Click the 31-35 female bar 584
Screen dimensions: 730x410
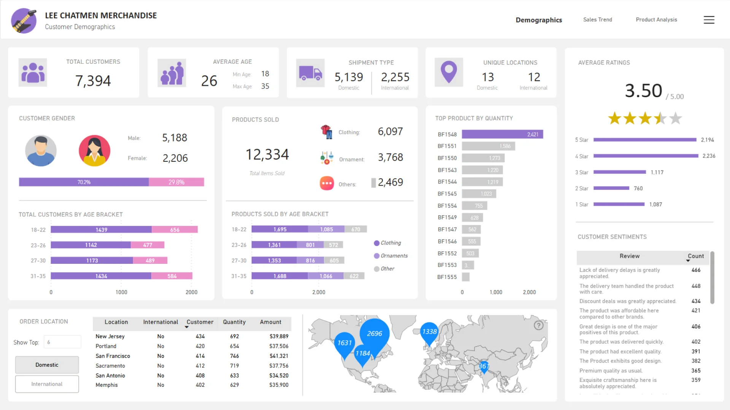click(x=172, y=276)
